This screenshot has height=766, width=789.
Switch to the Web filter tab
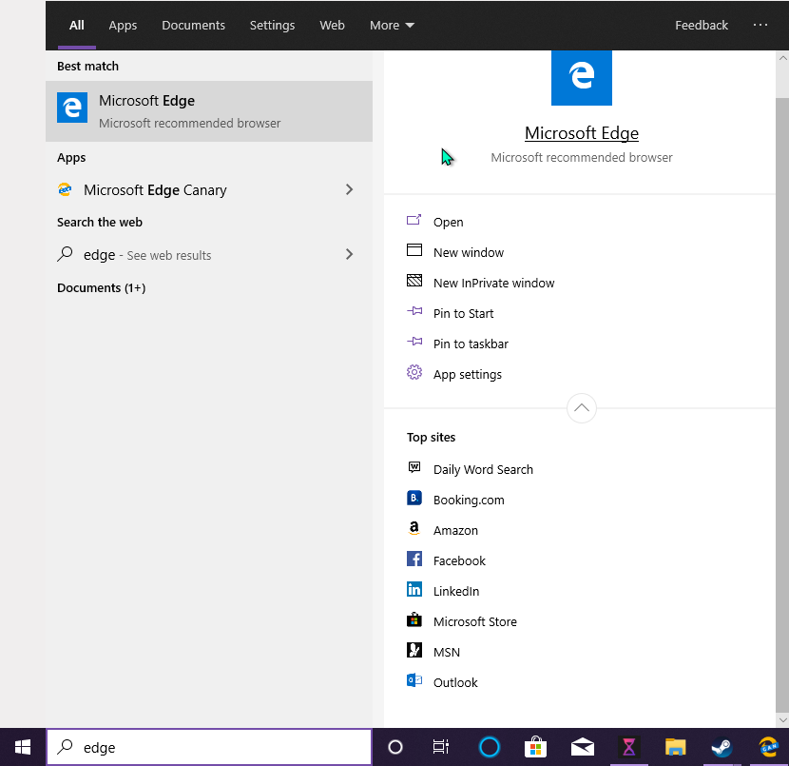pyautogui.click(x=332, y=25)
